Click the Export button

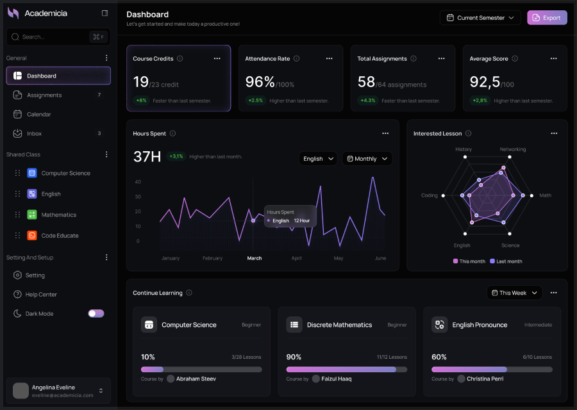(547, 18)
